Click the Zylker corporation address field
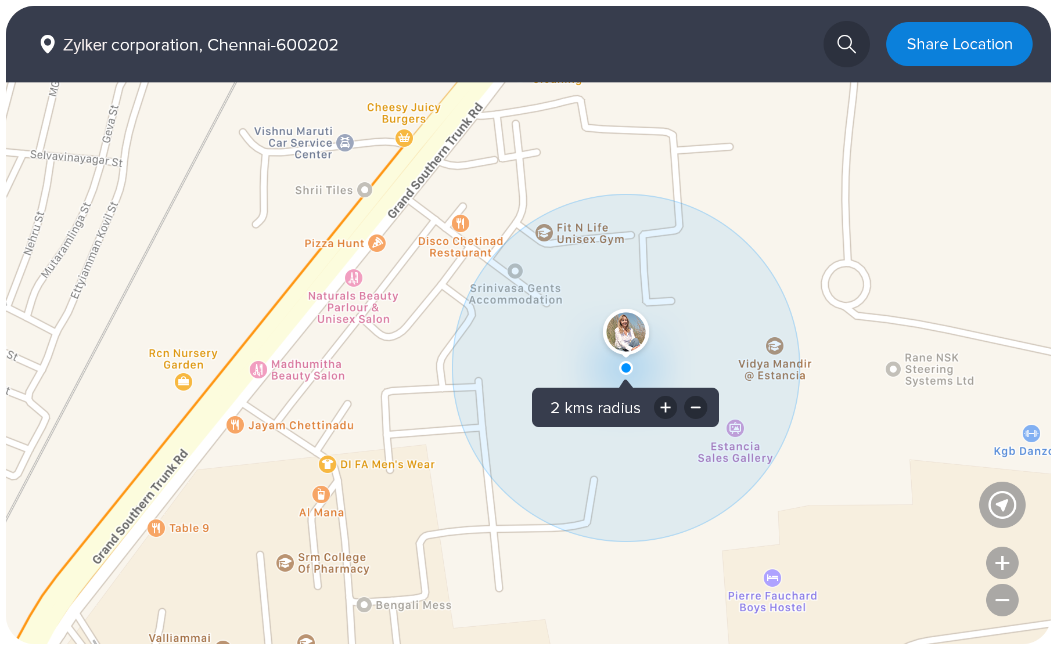The height and width of the screenshot is (650, 1057). pyautogui.click(x=200, y=44)
